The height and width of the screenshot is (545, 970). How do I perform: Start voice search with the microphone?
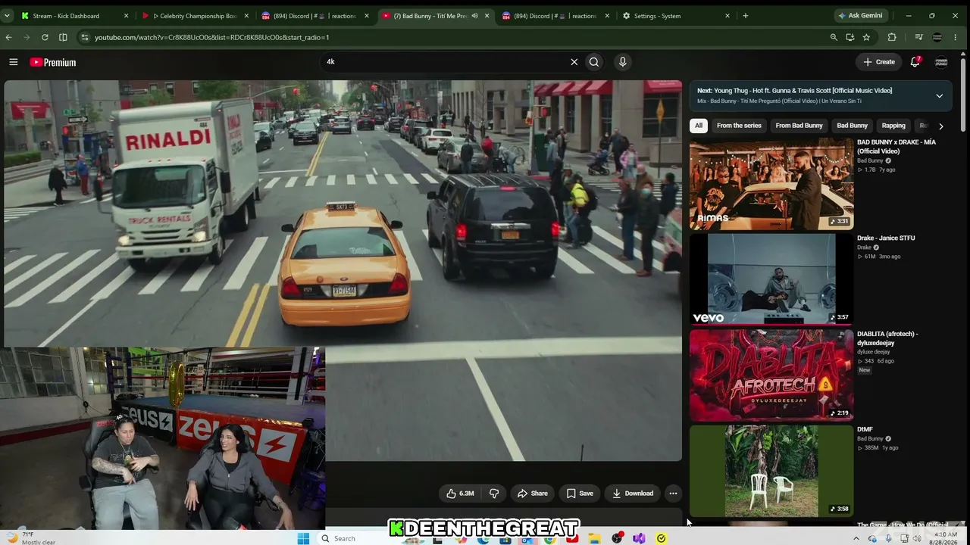[x=622, y=62]
